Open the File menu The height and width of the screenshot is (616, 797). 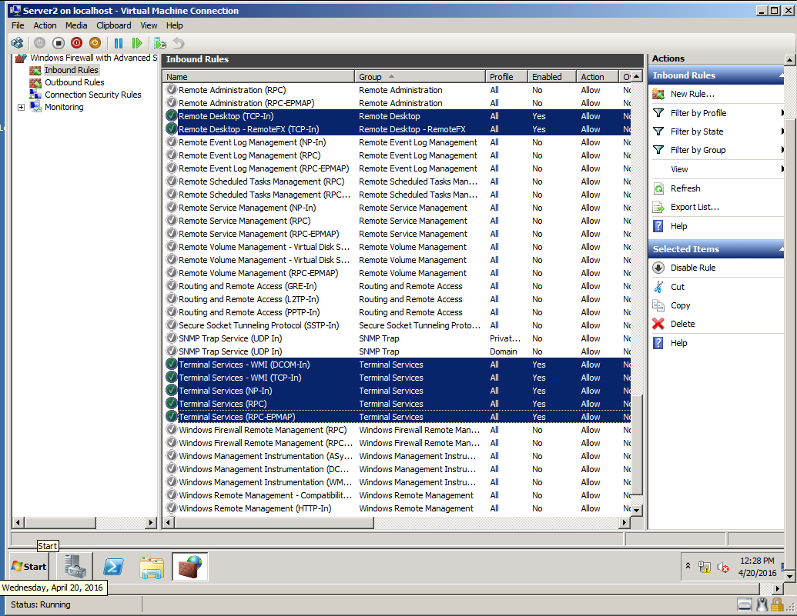(18, 25)
